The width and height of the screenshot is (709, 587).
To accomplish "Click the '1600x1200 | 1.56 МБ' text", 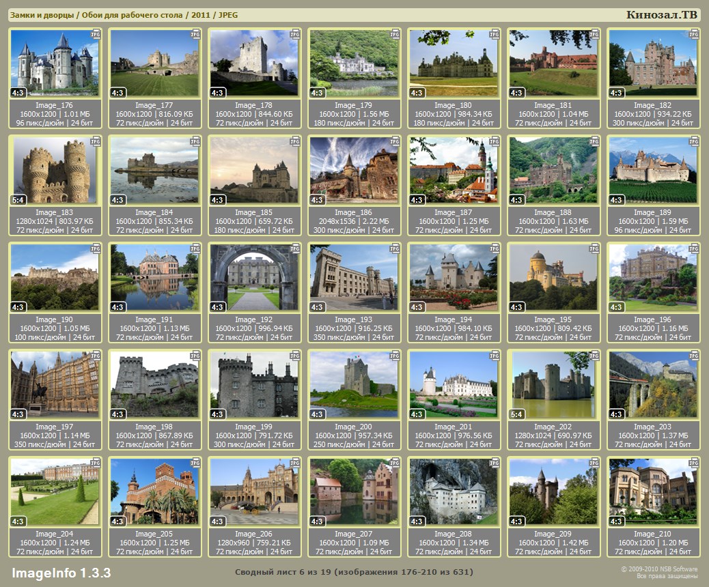I will point(354,114).
